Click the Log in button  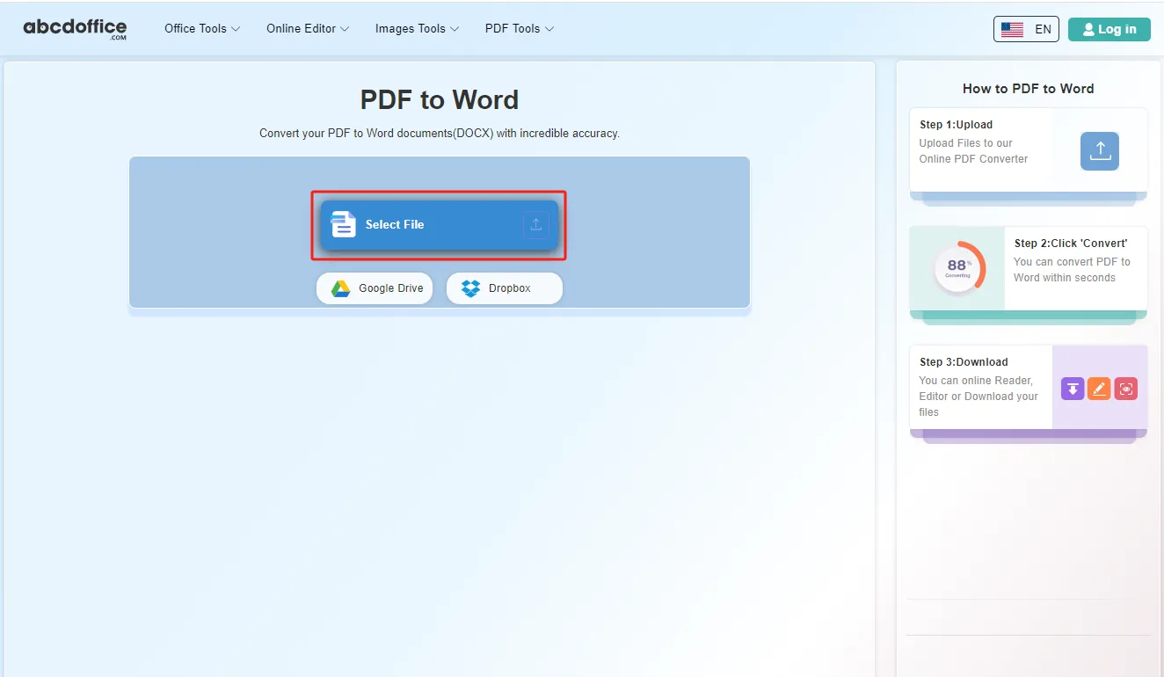coord(1109,29)
